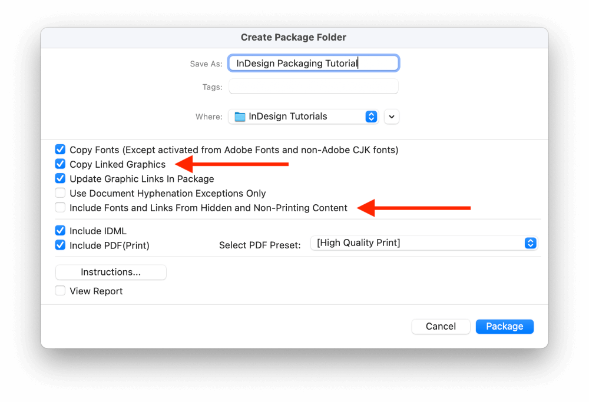
Task: Open the High Quality Print preset dropdown
Action: click(x=424, y=243)
